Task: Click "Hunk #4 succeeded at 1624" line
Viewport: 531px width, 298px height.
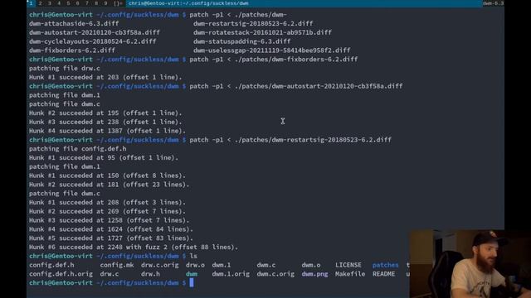Action: [111, 229]
